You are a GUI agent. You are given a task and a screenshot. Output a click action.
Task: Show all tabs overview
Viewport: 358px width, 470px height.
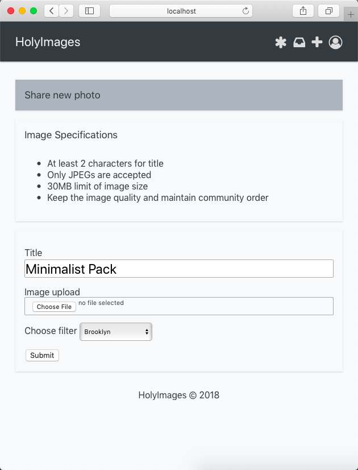(x=328, y=11)
